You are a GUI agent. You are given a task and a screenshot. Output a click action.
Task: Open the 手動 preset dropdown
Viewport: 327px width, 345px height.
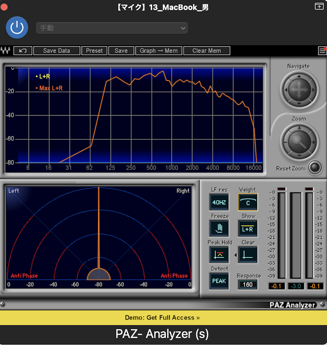(112, 28)
